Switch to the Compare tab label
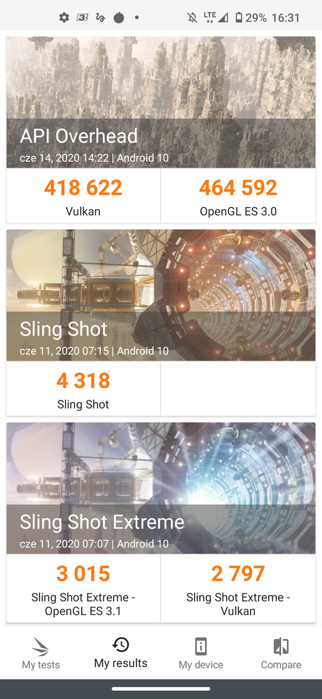 tap(281, 665)
